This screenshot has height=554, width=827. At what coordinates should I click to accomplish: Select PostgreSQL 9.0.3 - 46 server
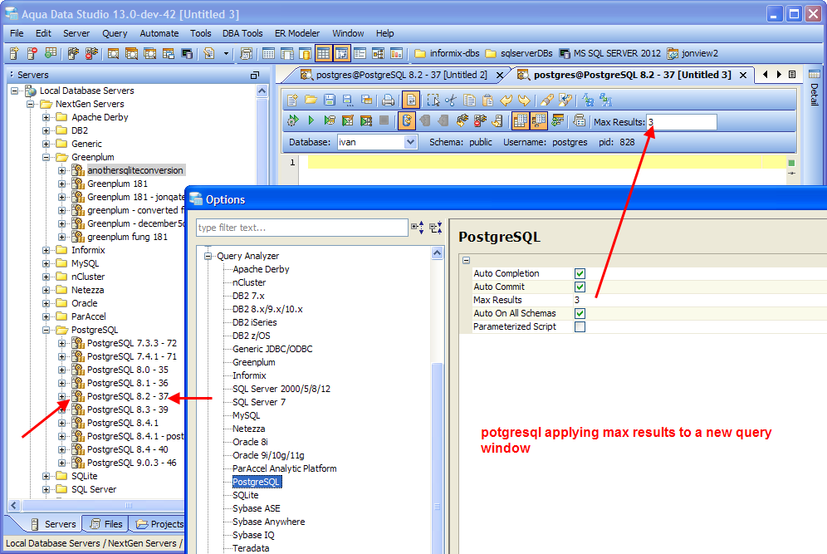click(131, 463)
